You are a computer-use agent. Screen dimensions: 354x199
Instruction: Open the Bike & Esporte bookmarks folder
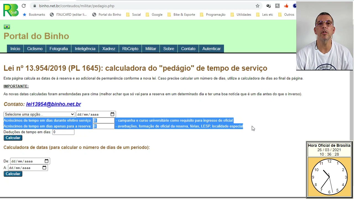(x=181, y=15)
